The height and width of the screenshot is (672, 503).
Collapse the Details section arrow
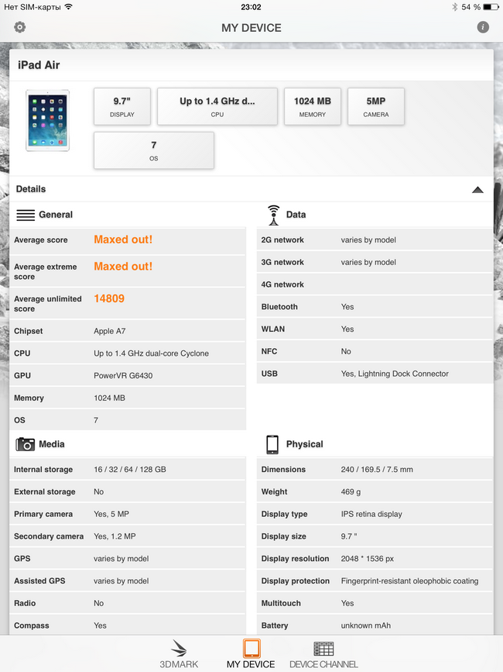(477, 189)
